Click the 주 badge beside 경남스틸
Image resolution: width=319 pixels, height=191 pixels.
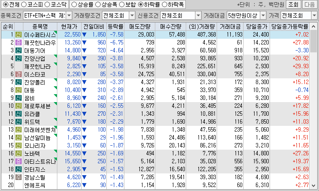[x=19, y=177]
